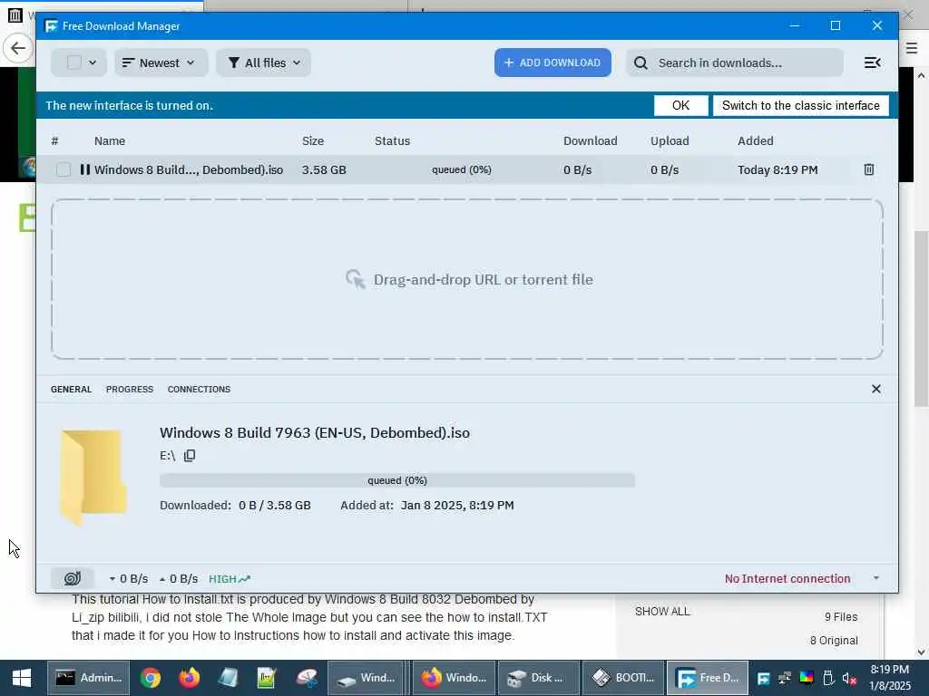Screen dimensions: 929x696
Task: Sort by the Added column header
Action: tap(756, 140)
